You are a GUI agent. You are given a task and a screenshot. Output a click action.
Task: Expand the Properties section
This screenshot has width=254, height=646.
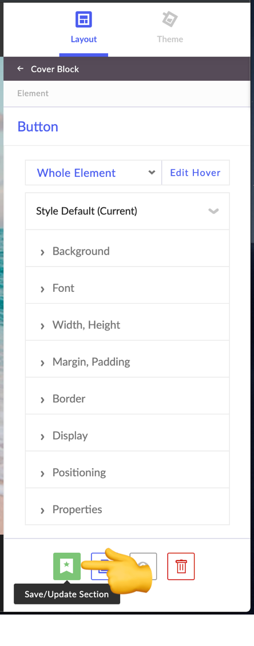point(127,510)
